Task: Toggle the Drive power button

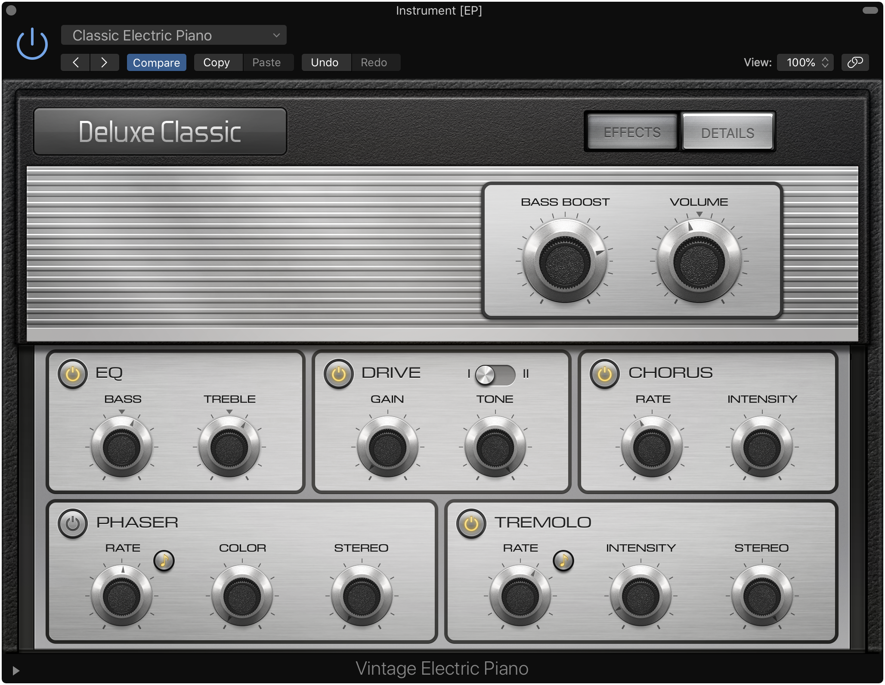Action: pos(339,374)
